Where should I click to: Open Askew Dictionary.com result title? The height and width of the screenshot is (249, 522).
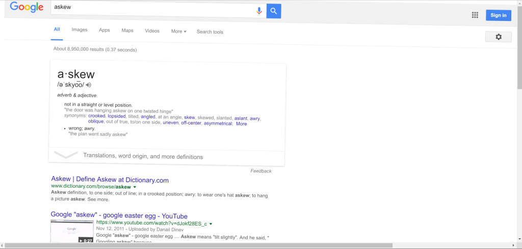pyautogui.click(x=110, y=179)
